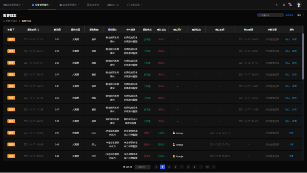
Task: Click 详情 in the 0.18 row
Action: tap(294, 51)
